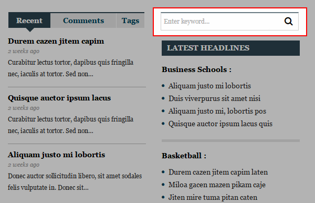Switch to the Recent tab
Viewport: 315px width, 203px height.
point(29,21)
